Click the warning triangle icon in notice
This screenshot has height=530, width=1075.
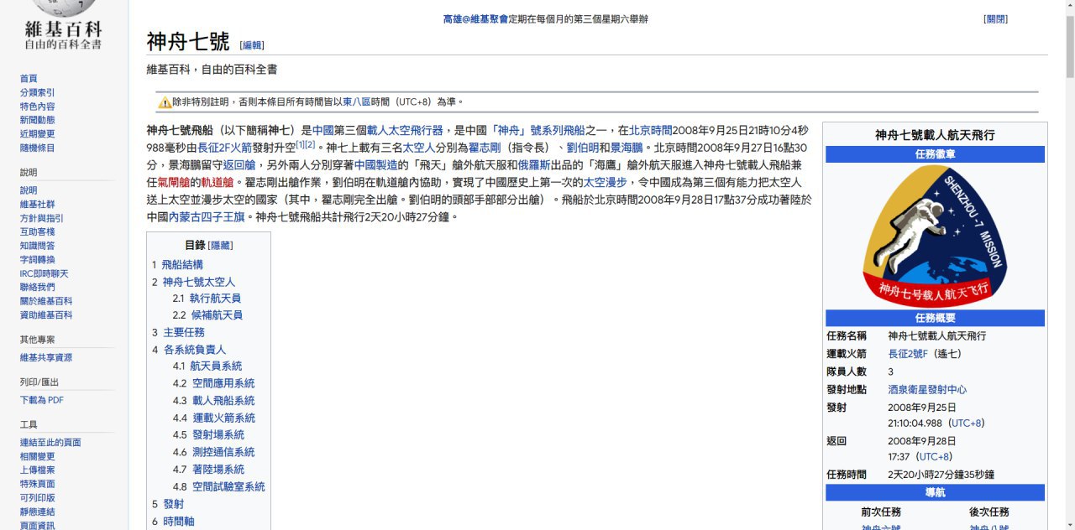(165, 102)
